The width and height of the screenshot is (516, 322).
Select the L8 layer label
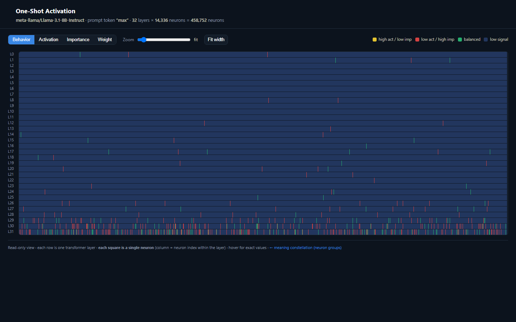point(12,100)
